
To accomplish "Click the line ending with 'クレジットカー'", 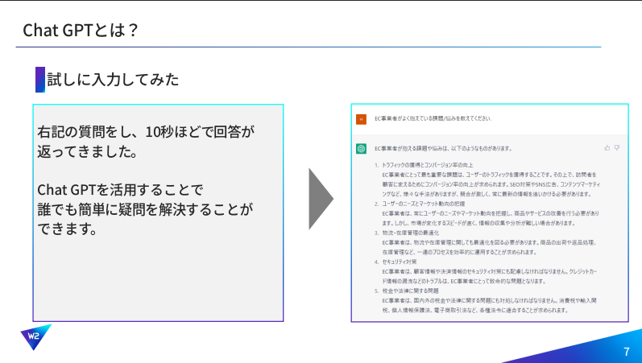I will 489,271.
